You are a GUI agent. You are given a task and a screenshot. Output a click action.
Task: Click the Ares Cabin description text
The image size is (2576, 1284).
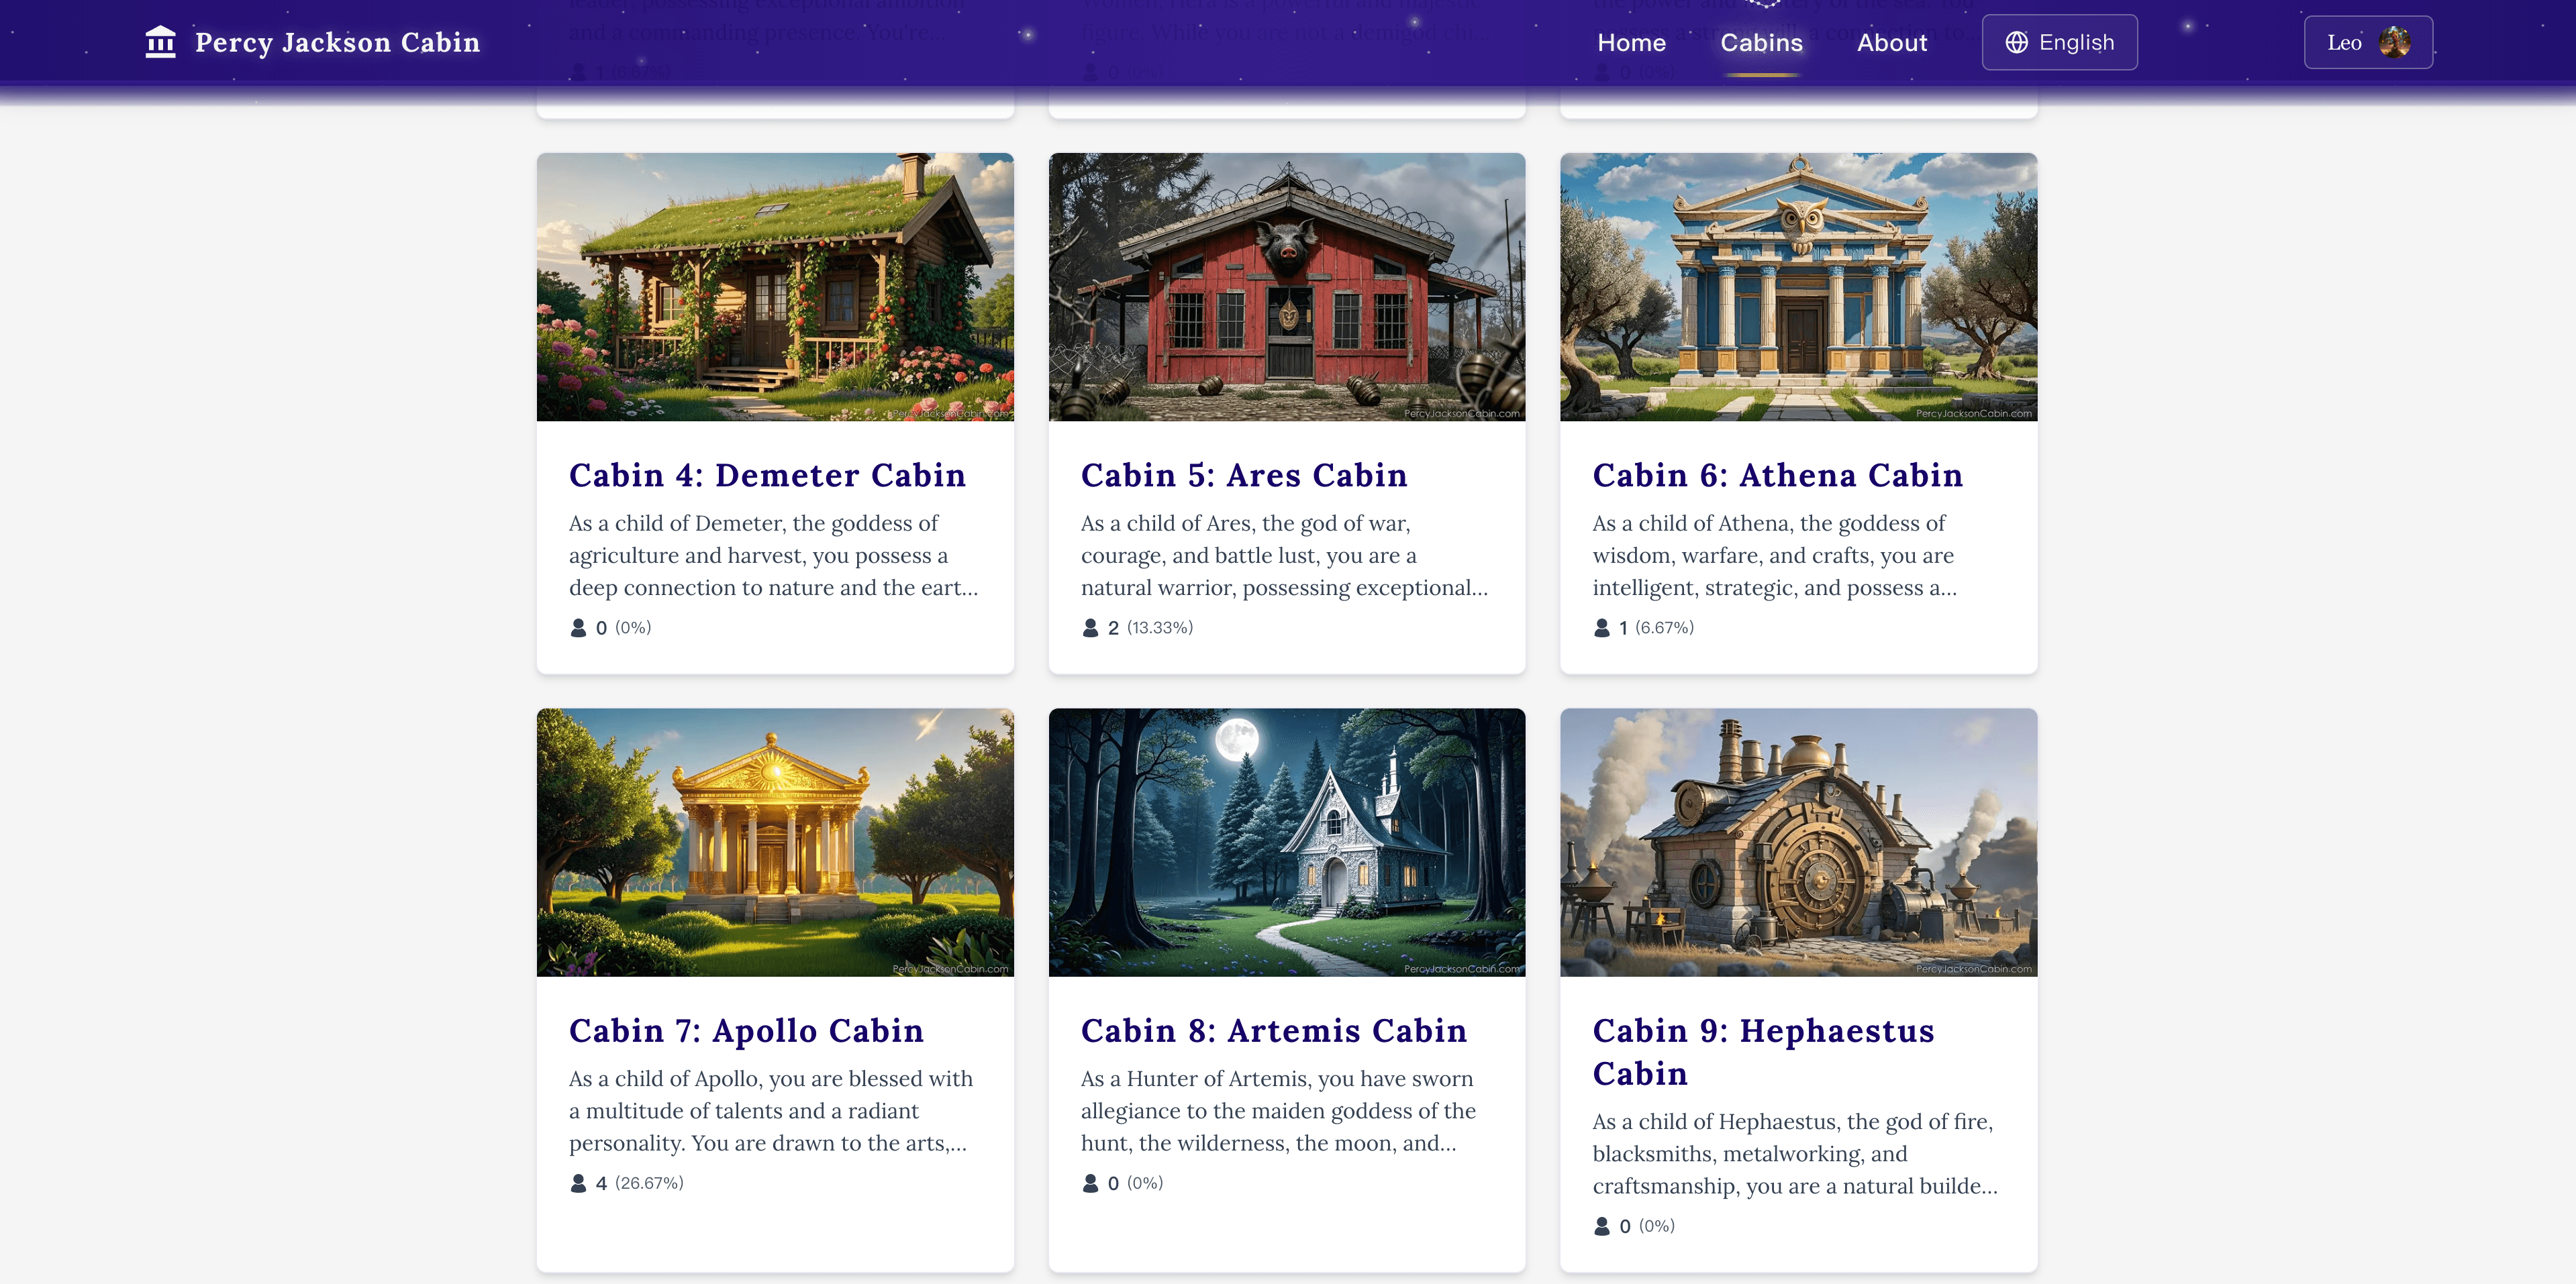(1284, 555)
